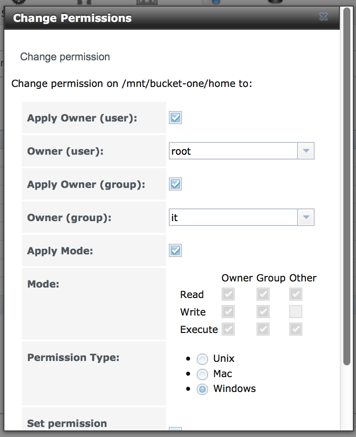Toggle Execute permission for Owner
The image size is (356, 437).
tap(228, 329)
